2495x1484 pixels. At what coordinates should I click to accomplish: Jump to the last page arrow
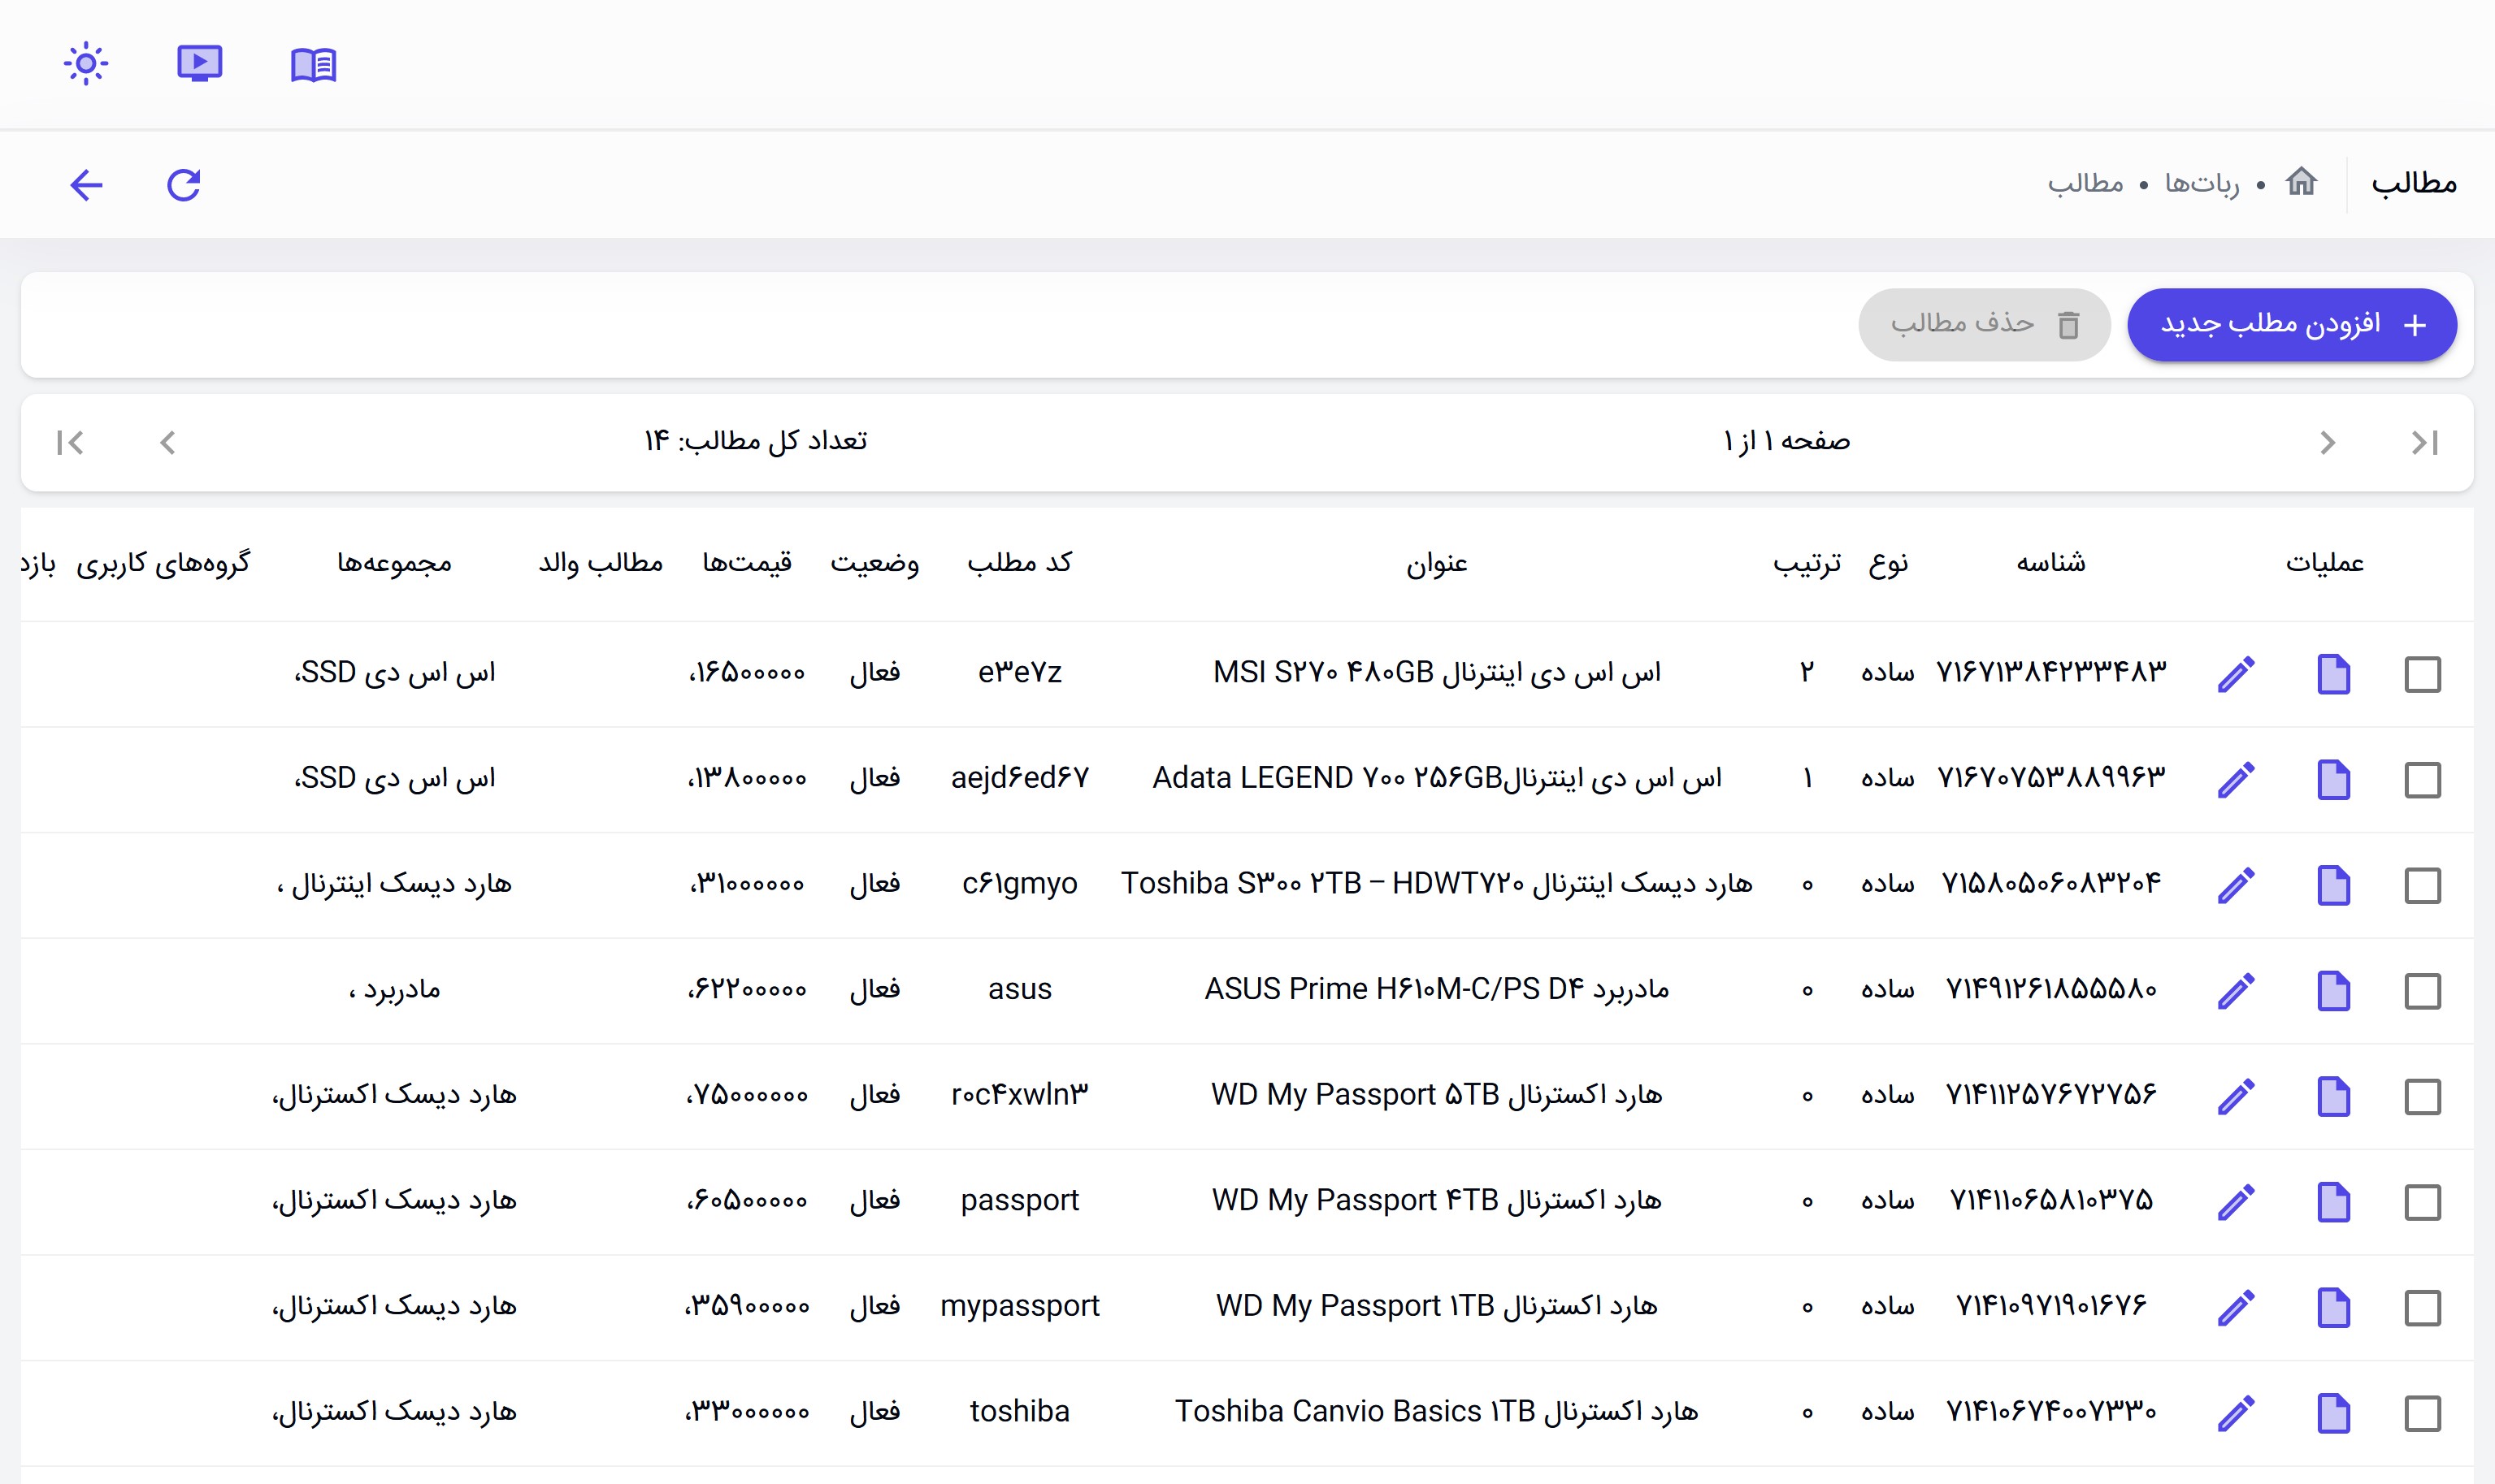pyautogui.click(x=70, y=442)
